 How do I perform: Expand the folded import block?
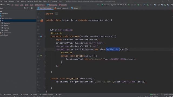coord(56,14)
